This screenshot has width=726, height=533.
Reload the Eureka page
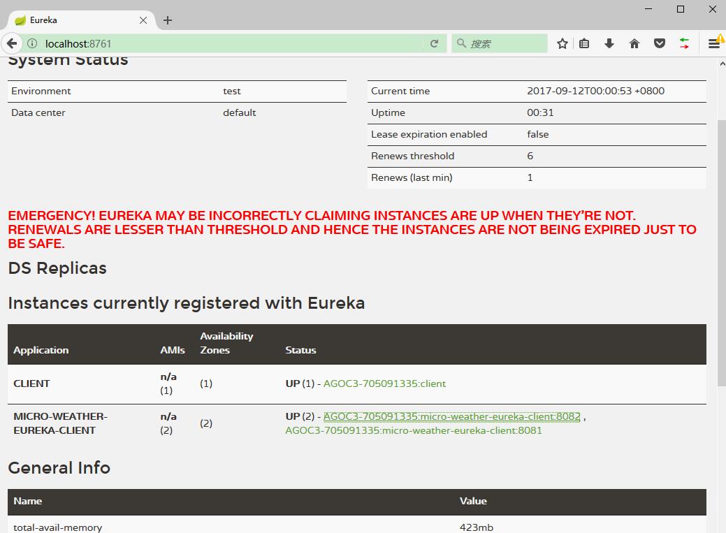(434, 43)
